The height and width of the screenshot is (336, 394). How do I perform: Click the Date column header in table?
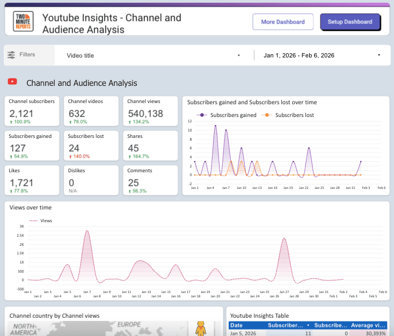coord(236,325)
